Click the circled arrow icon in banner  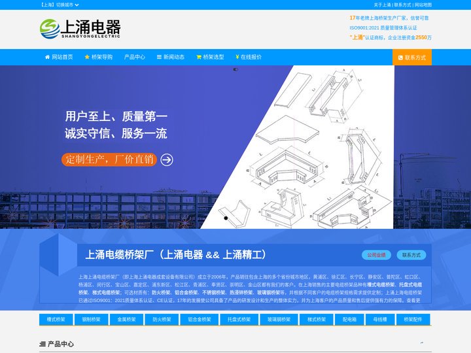(x=167, y=160)
